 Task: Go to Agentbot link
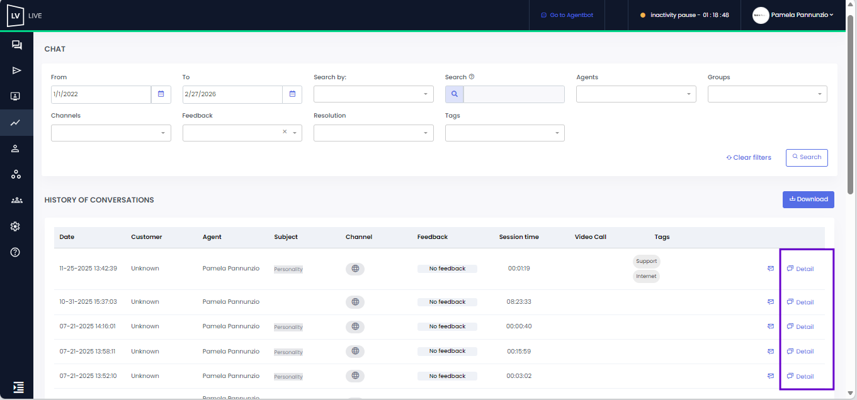pos(567,15)
